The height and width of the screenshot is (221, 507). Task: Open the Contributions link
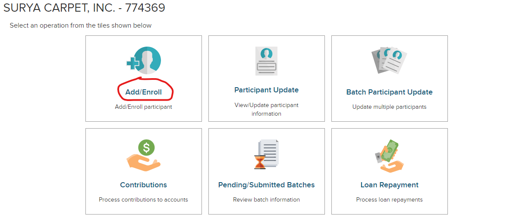(x=144, y=185)
